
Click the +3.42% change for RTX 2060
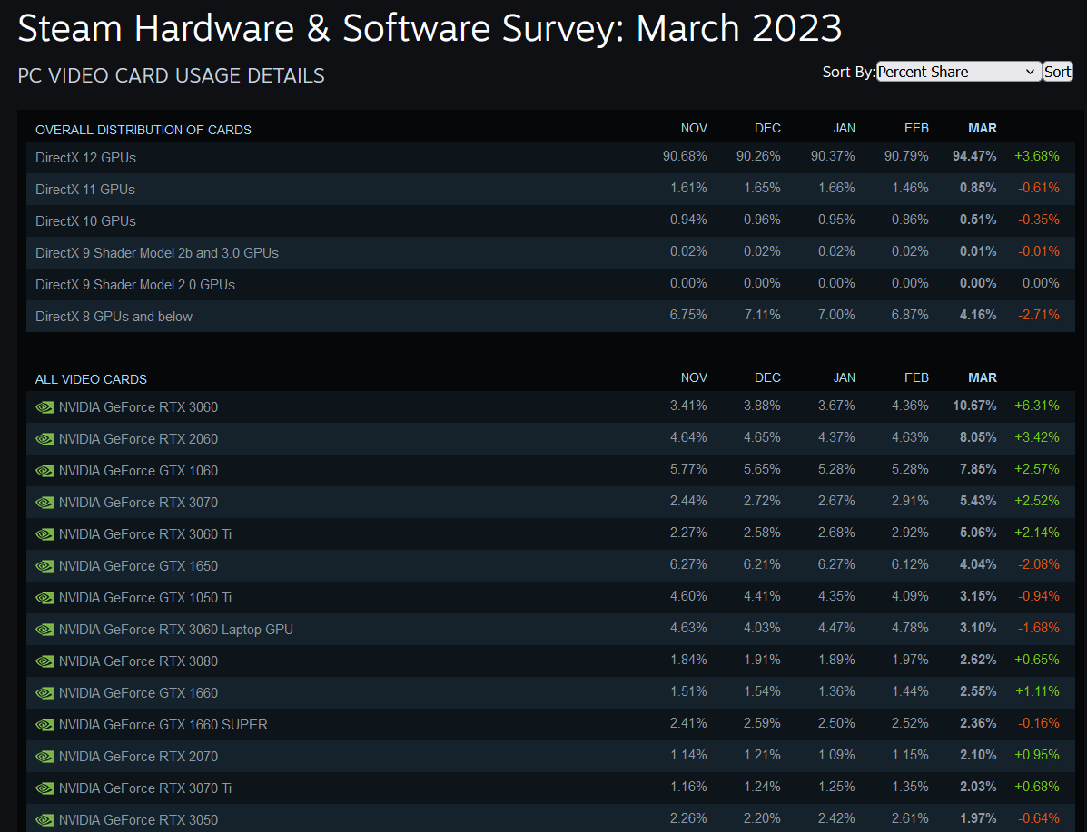[x=1036, y=438]
